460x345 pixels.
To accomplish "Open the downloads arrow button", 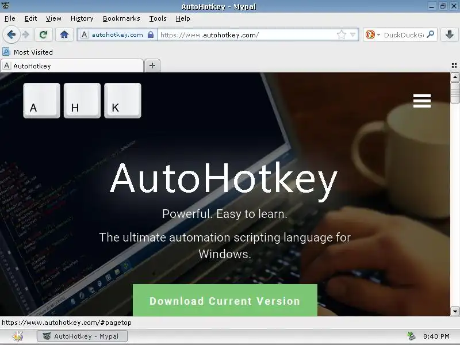I will coord(450,34).
